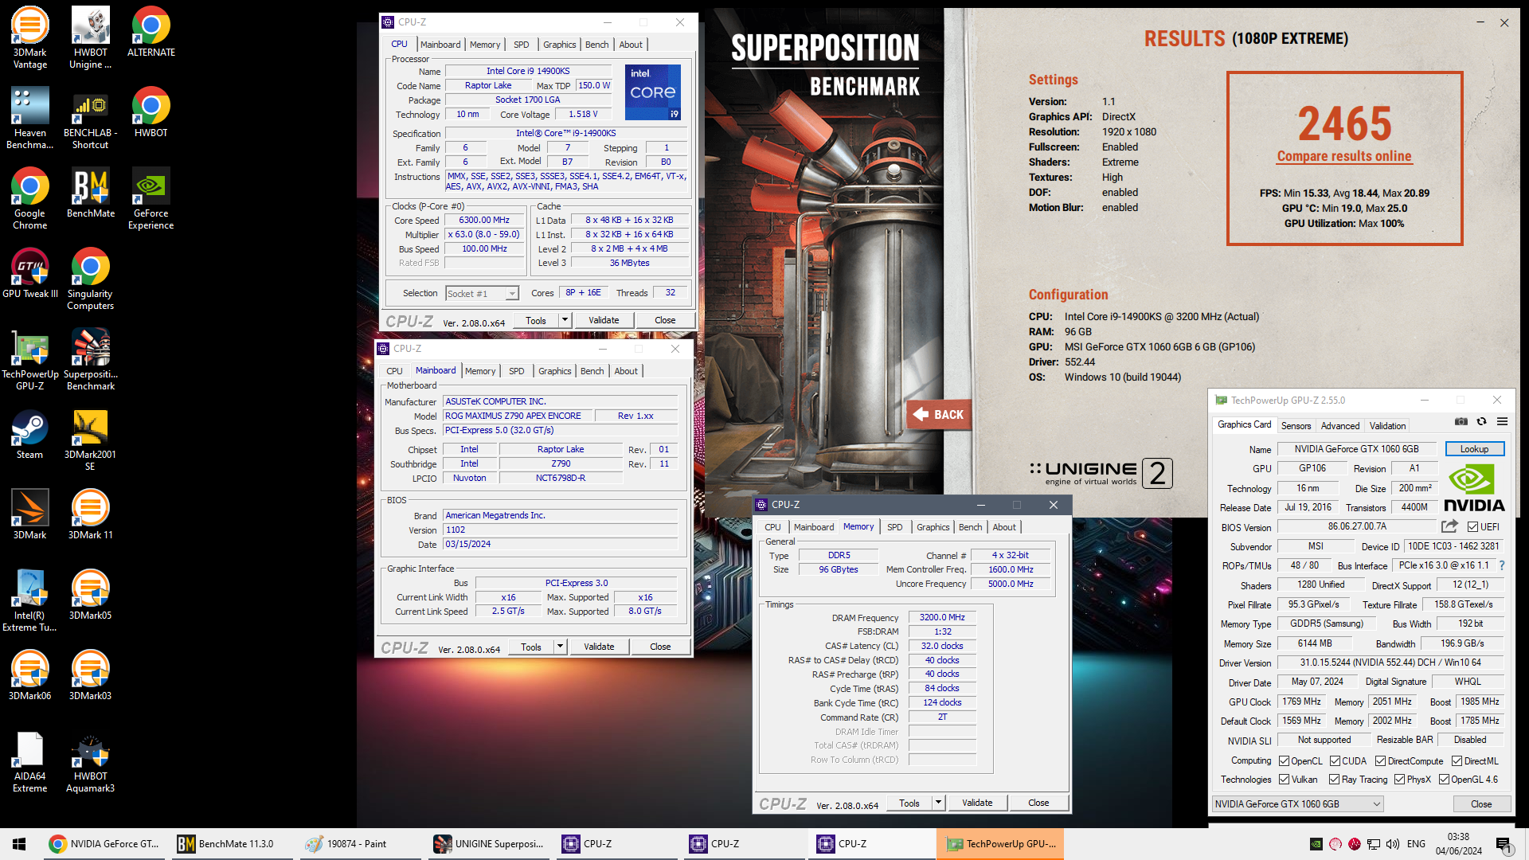The height and width of the screenshot is (860, 1529).
Task: Click Validate in the CPU-Z Memory window
Action: point(977,803)
